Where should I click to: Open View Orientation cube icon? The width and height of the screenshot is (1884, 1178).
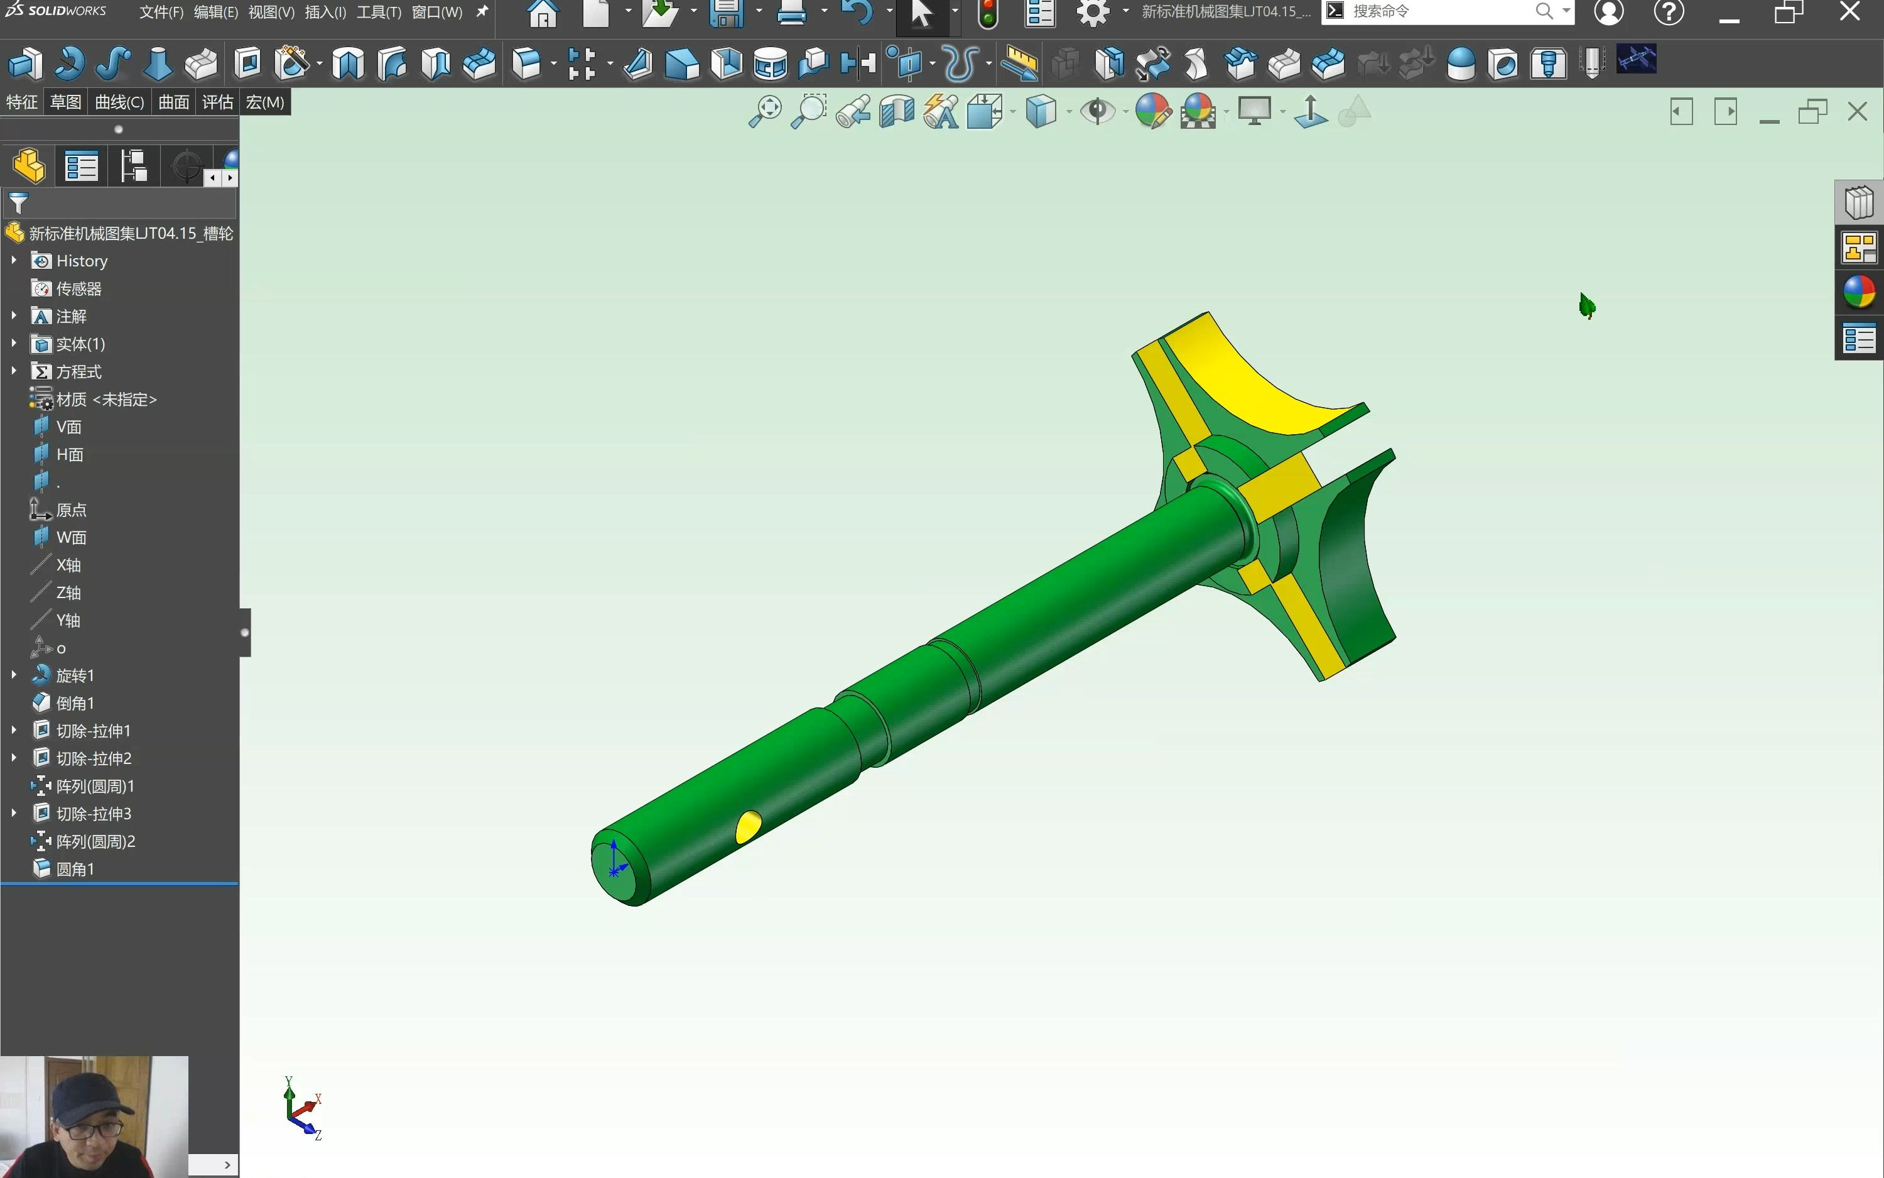pyautogui.click(x=985, y=111)
